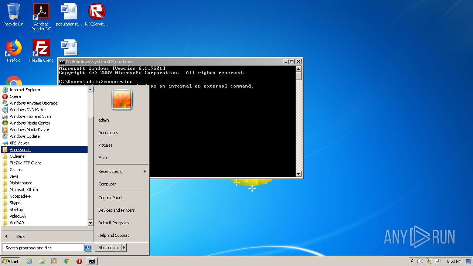Launch Opera from the program list
473x266 pixels.
[44, 96]
